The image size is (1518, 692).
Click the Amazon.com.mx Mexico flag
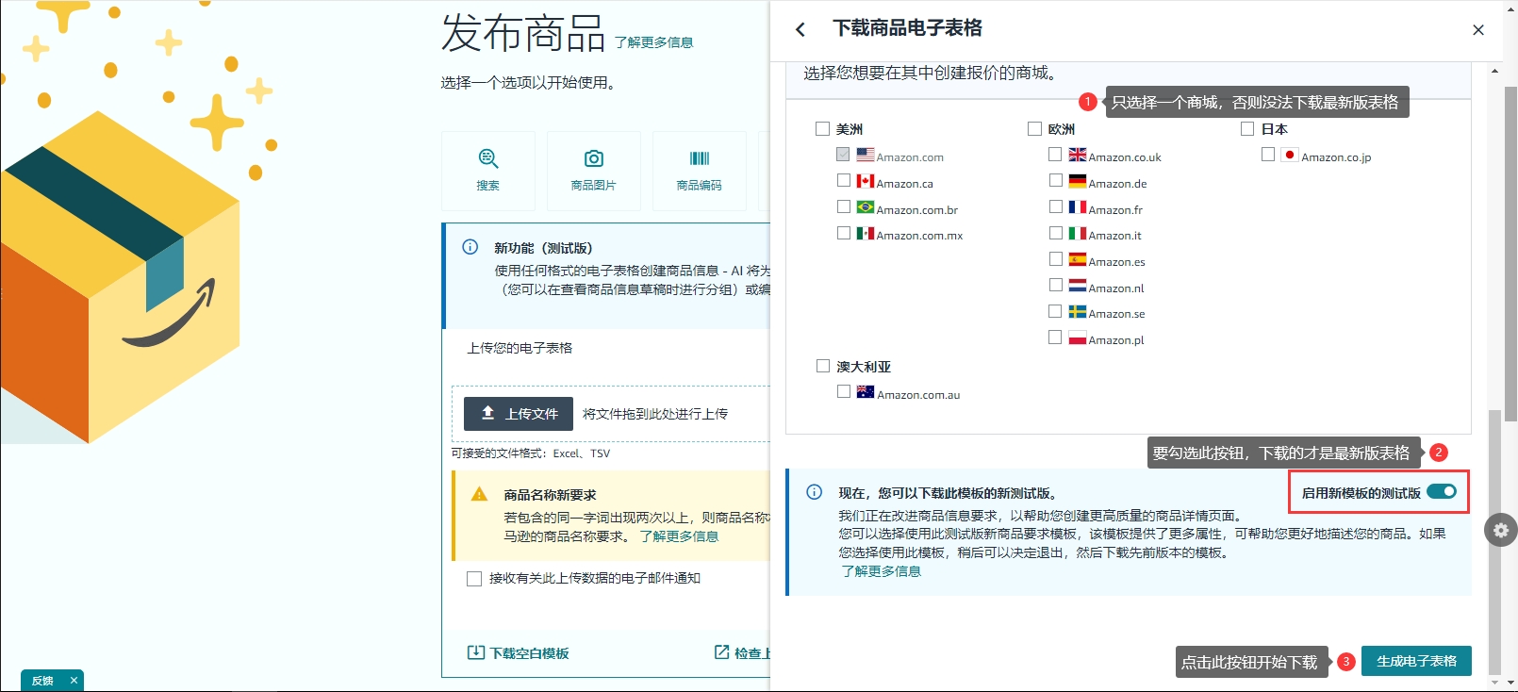click(x=866, y=233)
